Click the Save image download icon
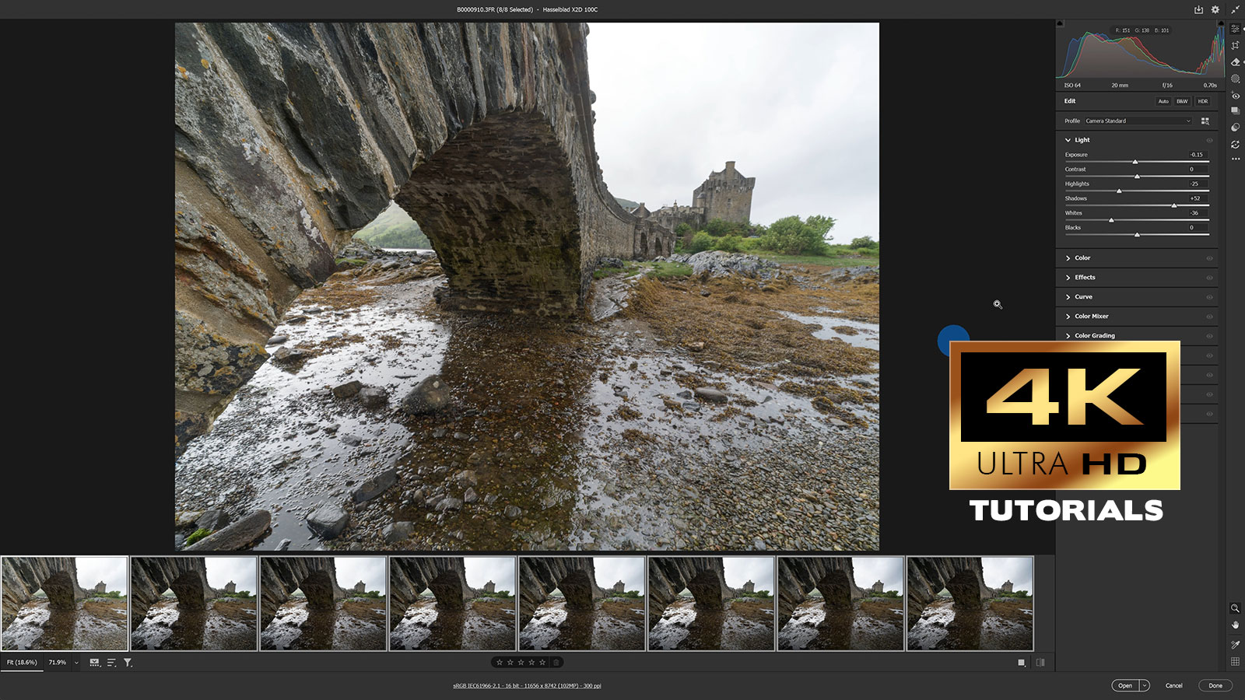This screenshot has height=700, width=1245. click(1198, 9)
